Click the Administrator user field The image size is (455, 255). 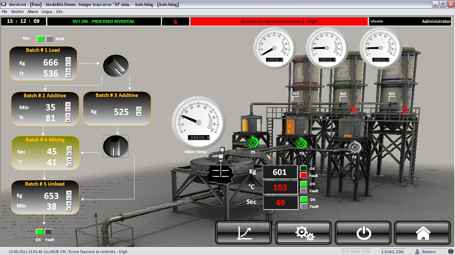point(410,21)
